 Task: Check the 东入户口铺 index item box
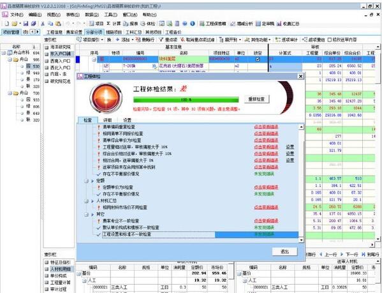(47, 54)
